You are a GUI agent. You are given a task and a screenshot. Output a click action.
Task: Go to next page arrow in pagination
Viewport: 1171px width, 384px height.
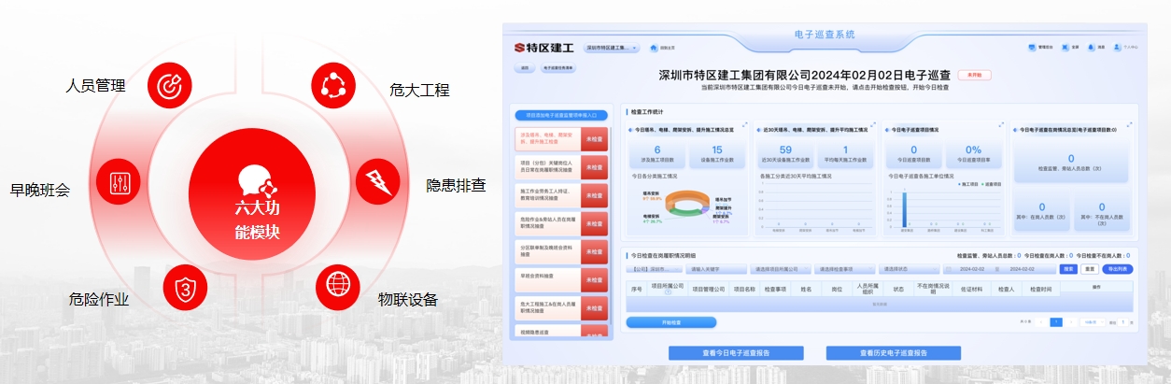click(x=1072, y=322)
